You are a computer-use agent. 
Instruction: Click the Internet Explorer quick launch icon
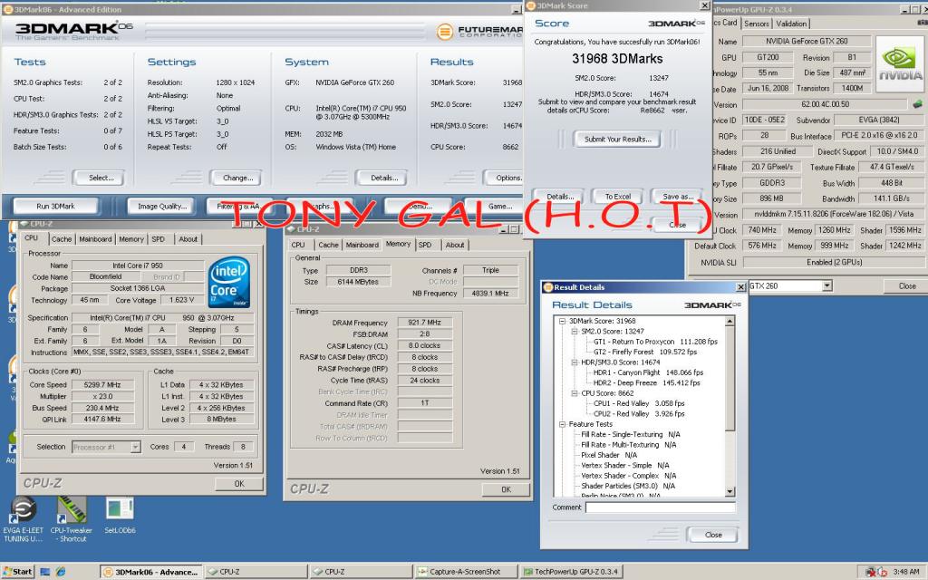tap(61, 572)
